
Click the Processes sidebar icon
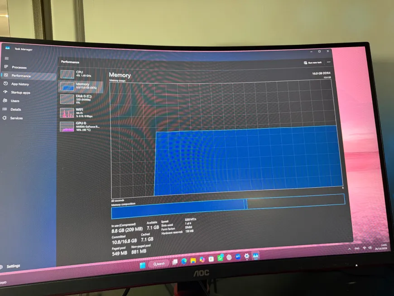[6, 67]
